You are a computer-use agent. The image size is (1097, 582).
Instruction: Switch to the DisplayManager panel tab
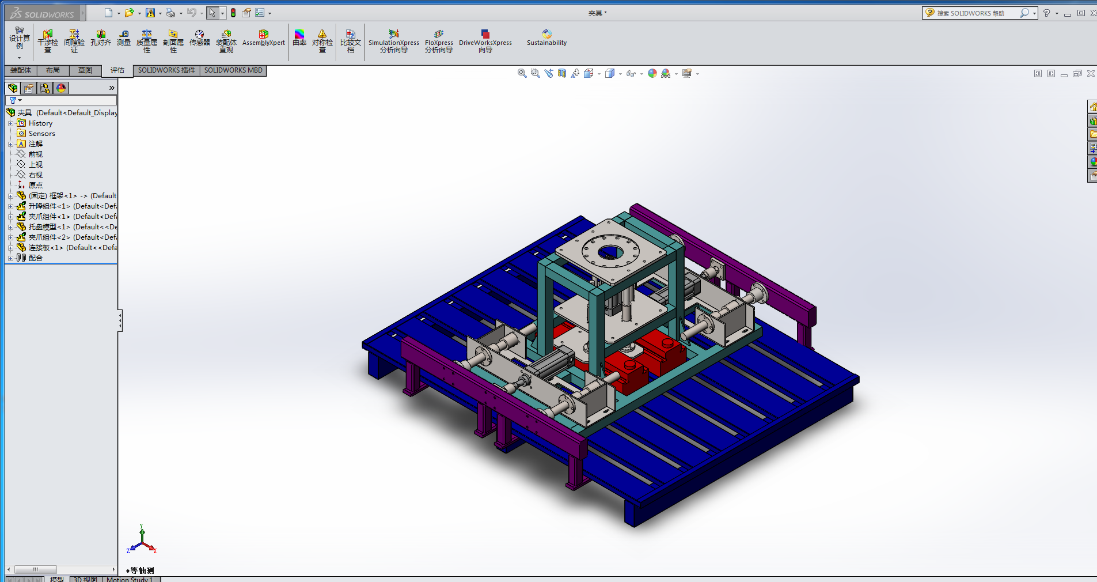61,88
